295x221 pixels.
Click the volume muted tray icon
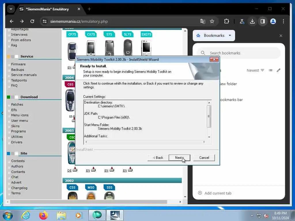click(266, 216)
